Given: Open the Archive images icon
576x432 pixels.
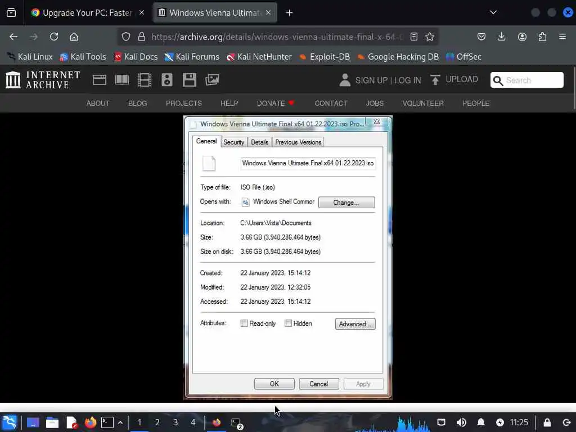Looking at the screenshot, I should 212,80.
